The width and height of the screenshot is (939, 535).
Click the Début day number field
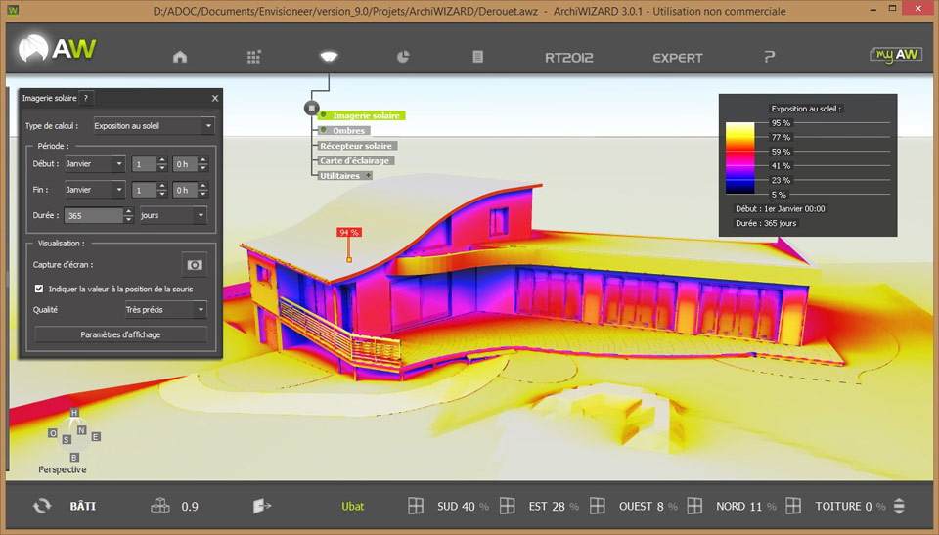[x=145, y=164]
